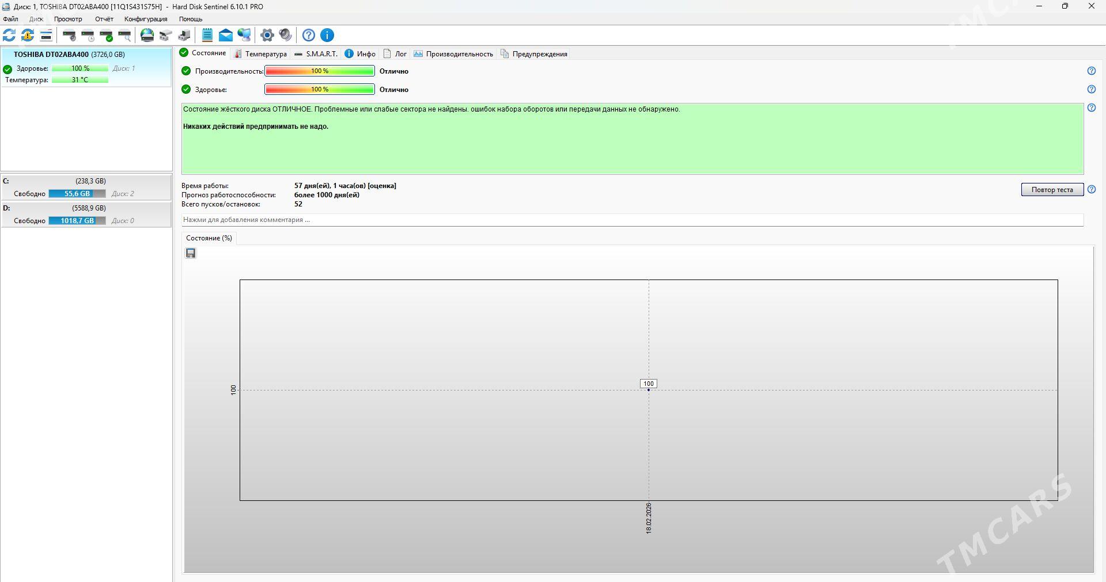This screenshot has height=582, width=1106.
Task: Click the envelope email report icon
Action: coord(226,35)
